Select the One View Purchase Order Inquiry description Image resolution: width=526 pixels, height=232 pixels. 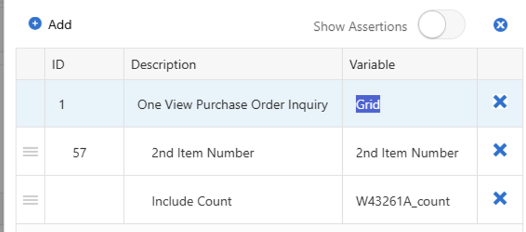233,105
